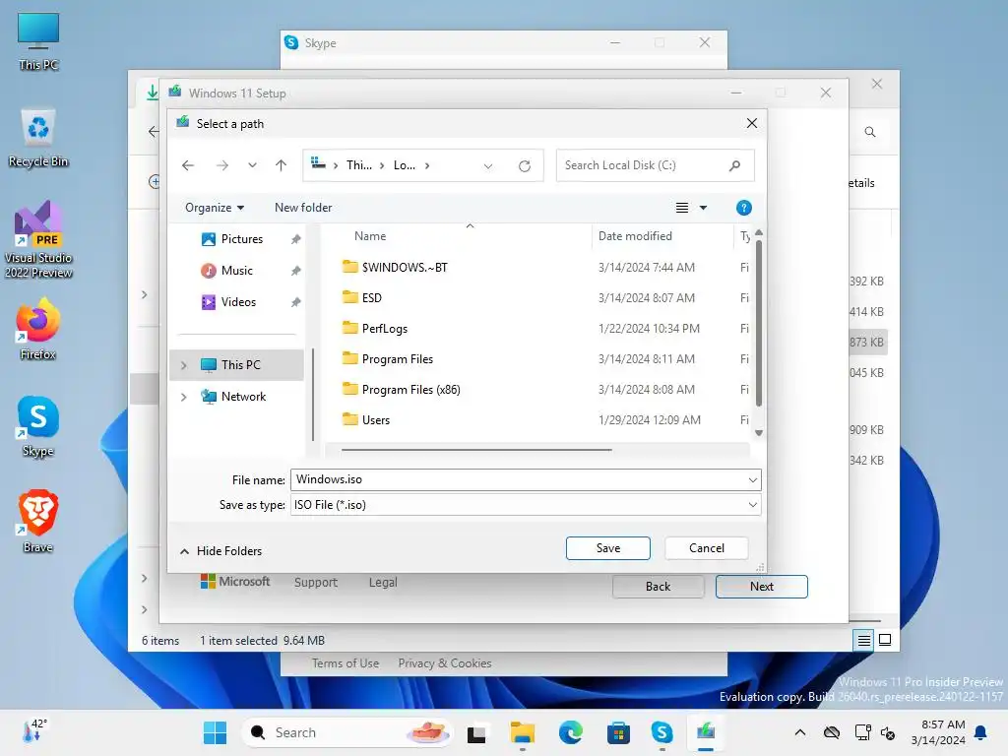Open Support link in Setup window
This screenshot has width=1008, height=756.
[316, 583]
